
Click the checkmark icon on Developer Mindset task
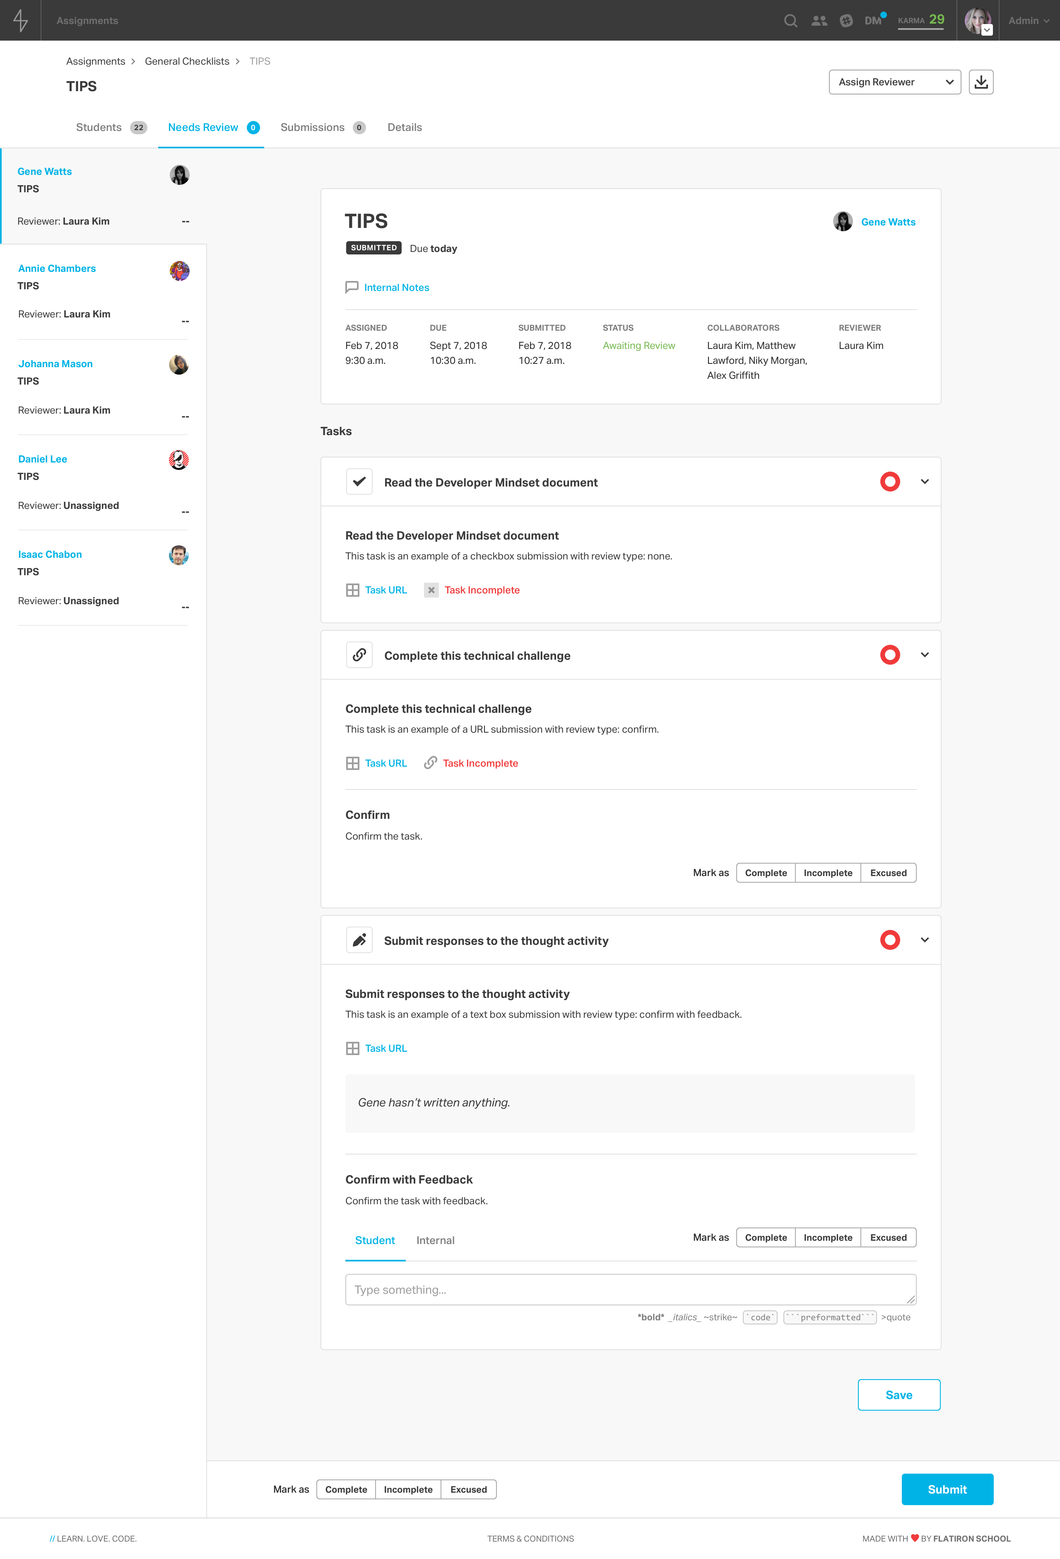[359, 481]
